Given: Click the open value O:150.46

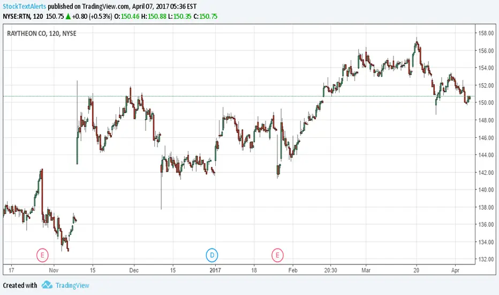Looking at the screenshot, I should [x=127, y=16].
